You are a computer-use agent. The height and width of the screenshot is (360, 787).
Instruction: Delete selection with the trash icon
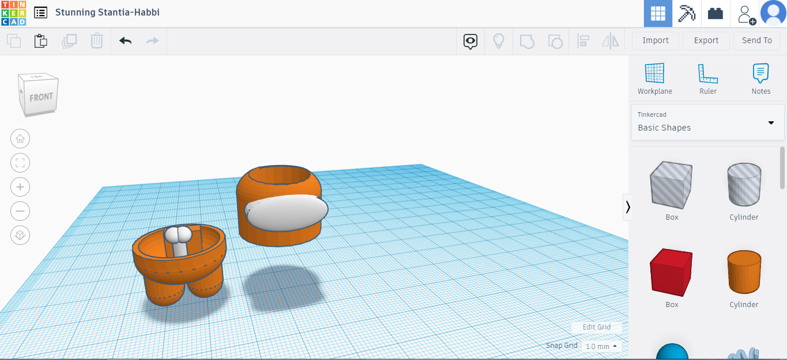(x=96, y=41)
